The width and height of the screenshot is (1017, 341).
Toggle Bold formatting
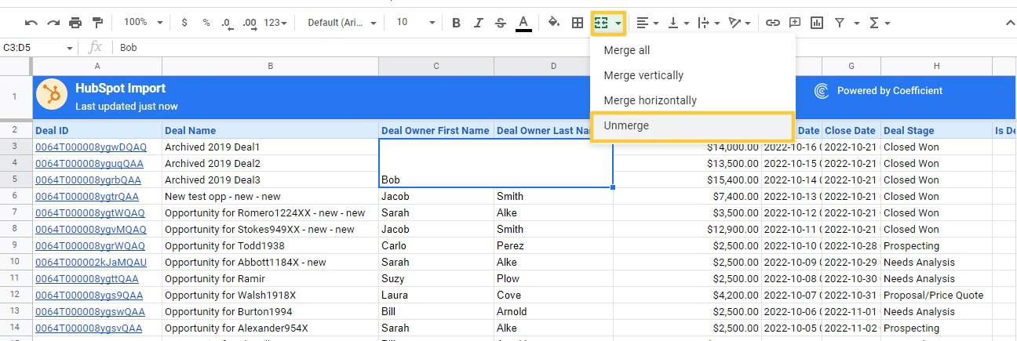click(456, 23)
